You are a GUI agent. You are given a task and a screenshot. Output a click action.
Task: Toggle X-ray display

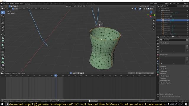pos(144,9)
